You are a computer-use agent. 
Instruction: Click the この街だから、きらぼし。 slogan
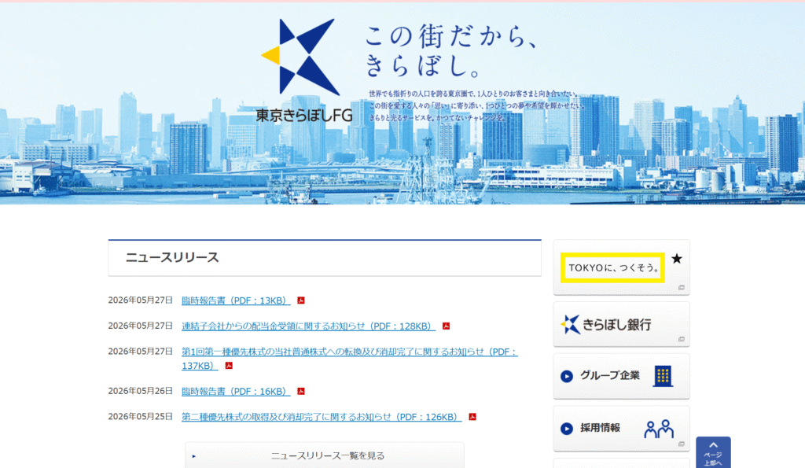pos(450,50)
